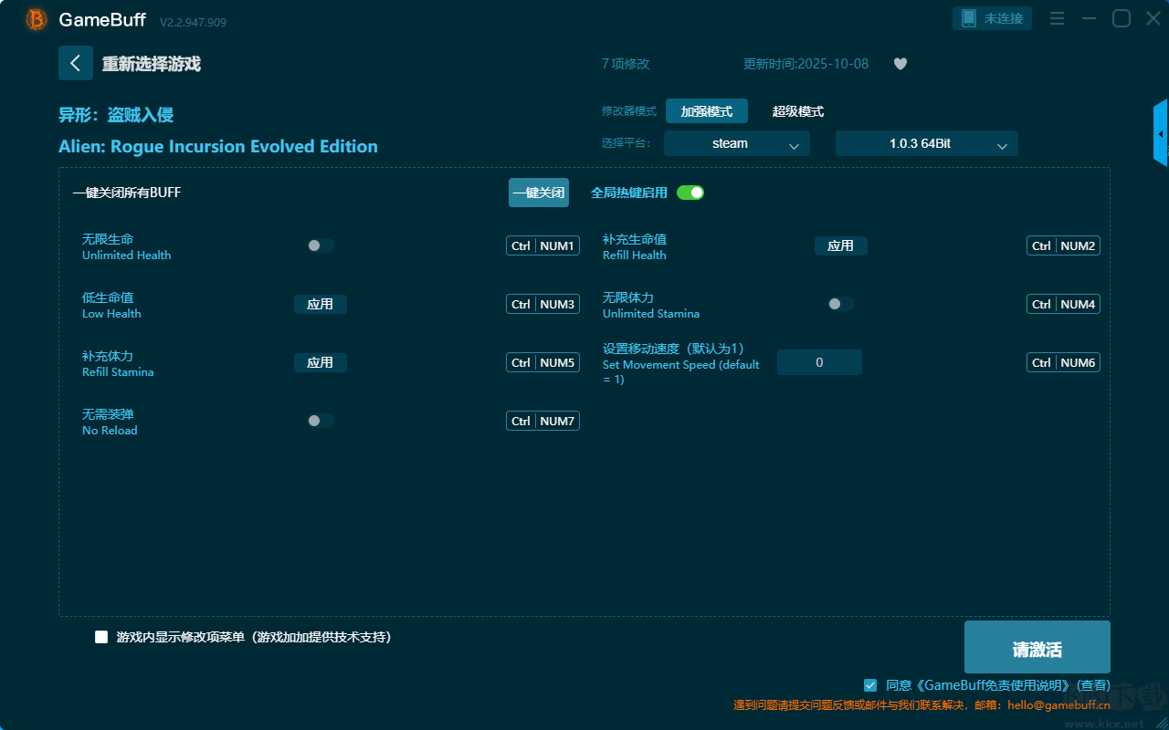Click the movement speed input field

(819, 362)
